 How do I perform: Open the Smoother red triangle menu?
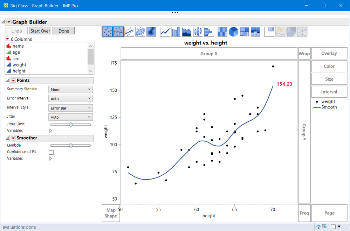(x=13, y=138)
